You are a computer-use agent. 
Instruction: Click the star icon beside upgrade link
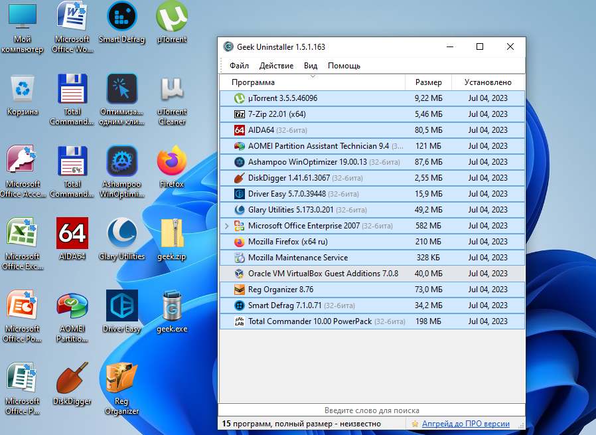(x=415, y=424)
